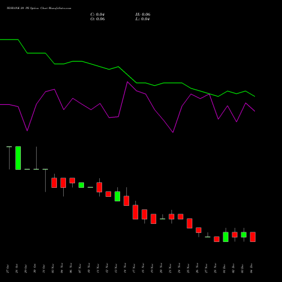Viewport: 282px width, 282px height.
Task: Click the 01 Dec date label on the axis
Action: click(224, 268)
